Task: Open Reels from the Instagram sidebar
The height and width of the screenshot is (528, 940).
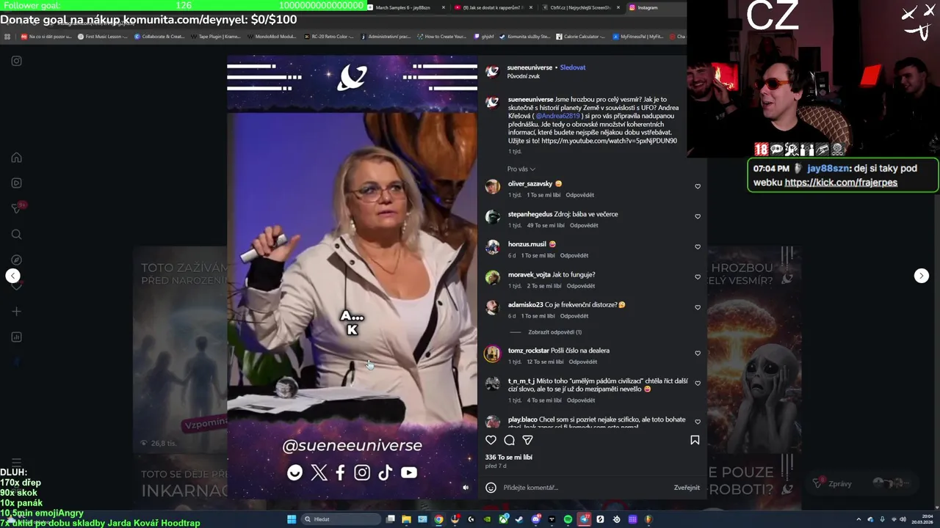Action: (16, 183)
